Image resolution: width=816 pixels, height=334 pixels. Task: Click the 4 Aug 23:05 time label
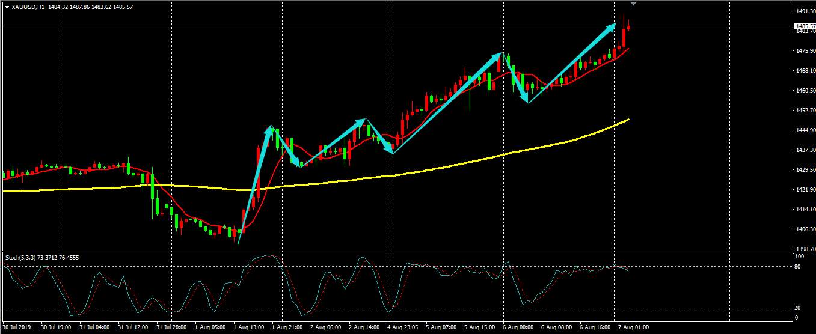tap(403, 328)
